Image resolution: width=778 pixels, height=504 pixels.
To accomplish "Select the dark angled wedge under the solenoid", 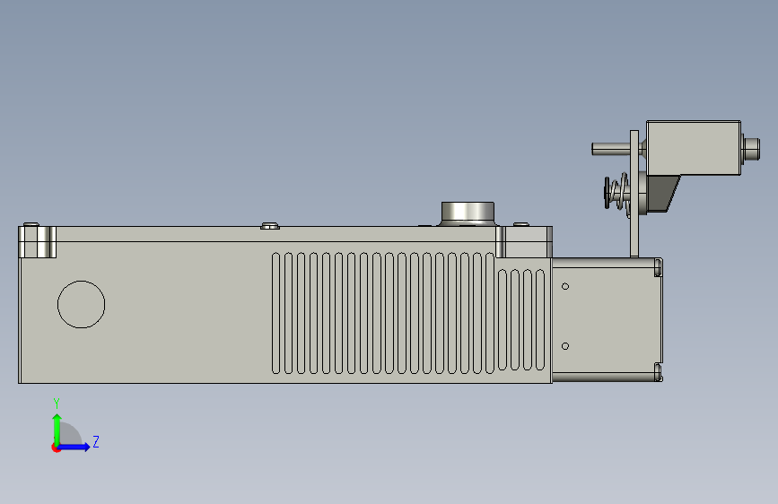I will (x=663, y=194).
